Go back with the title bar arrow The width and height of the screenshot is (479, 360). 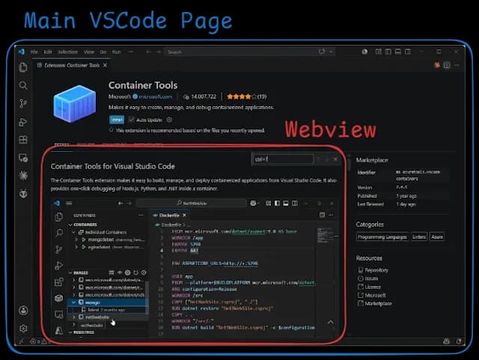tap(148, 52)
